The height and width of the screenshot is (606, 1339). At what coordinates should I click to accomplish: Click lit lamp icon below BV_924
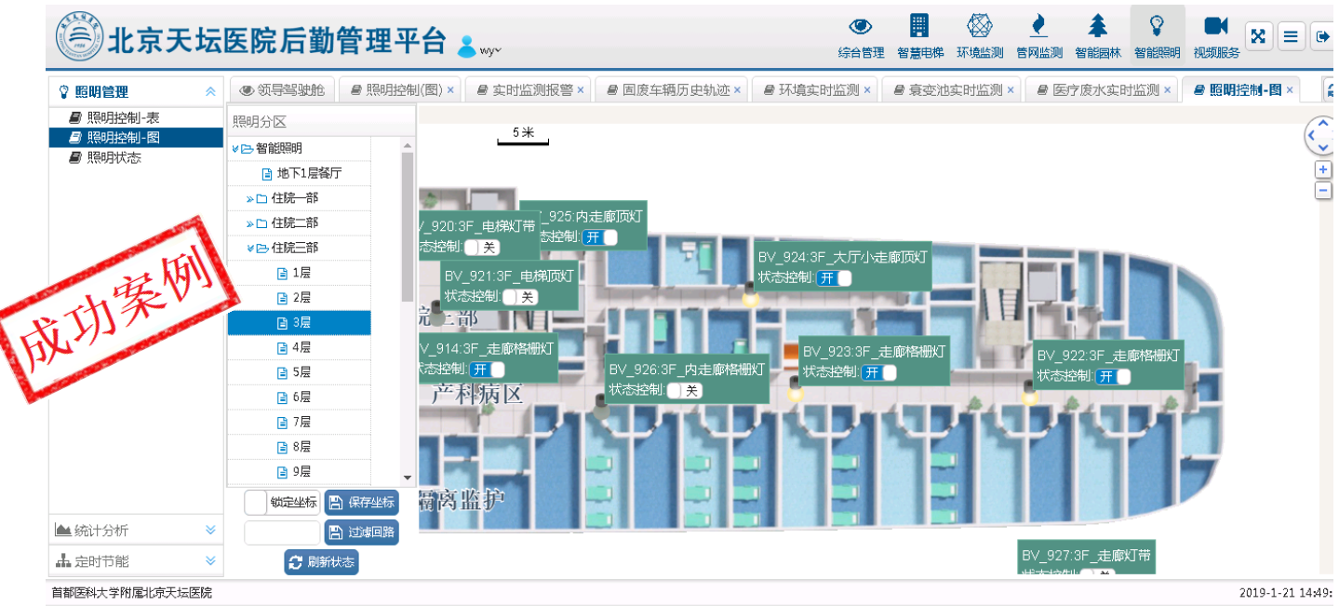[x=750, y=297]
